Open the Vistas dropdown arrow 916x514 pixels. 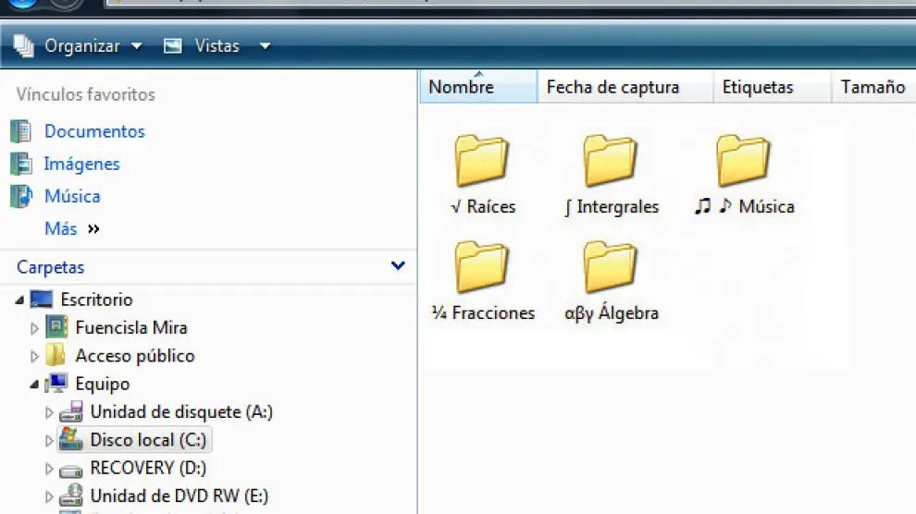(266, 45)
